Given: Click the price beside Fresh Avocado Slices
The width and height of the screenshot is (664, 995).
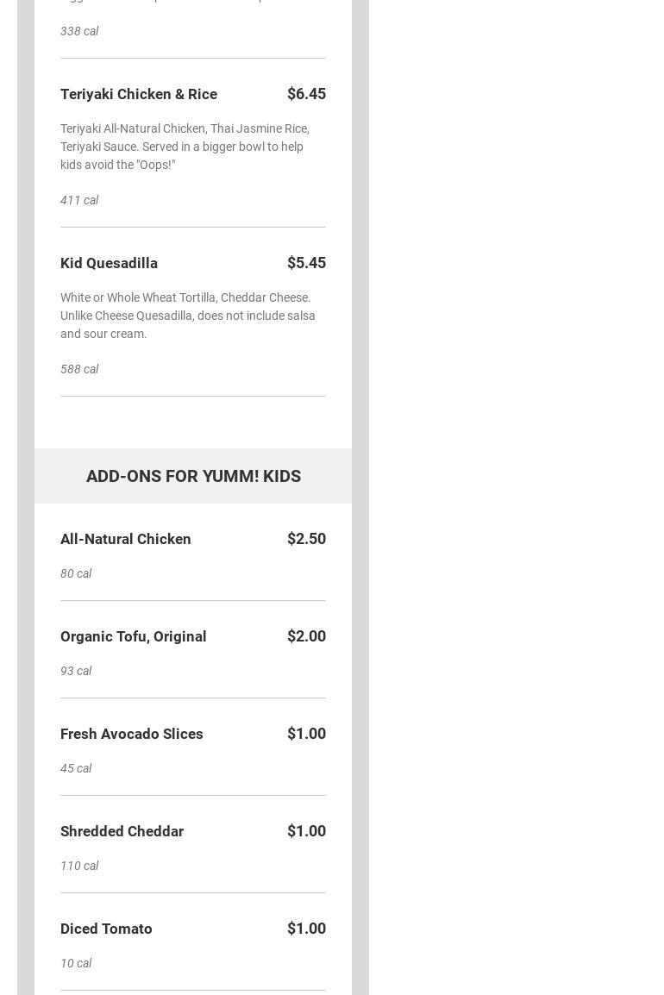Looking at the screenshot, I should pos(306,734).
